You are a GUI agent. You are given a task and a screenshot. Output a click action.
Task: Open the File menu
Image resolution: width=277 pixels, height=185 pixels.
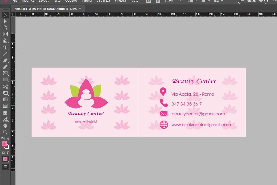click(15, 1)
